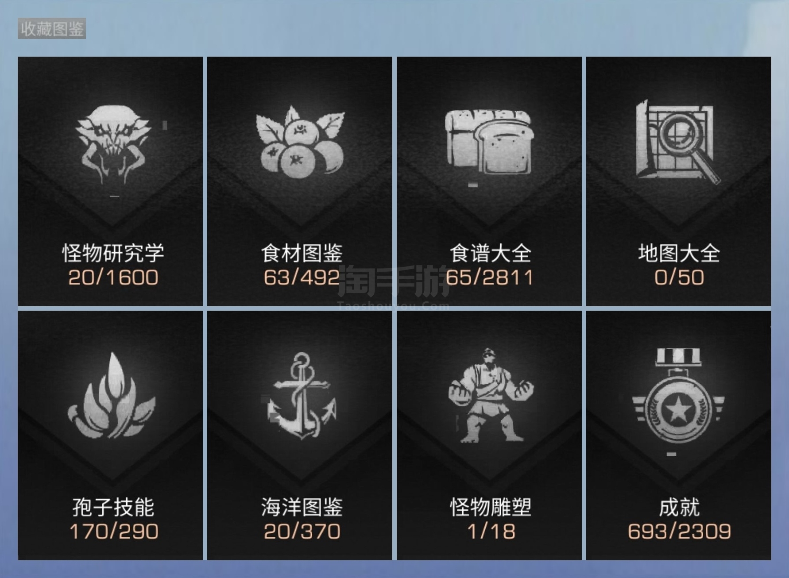Image resolution: width=789 pixels, height=578 pixels.
Task: Open the flame icon for 孢子技能
Action: (112, 395)
